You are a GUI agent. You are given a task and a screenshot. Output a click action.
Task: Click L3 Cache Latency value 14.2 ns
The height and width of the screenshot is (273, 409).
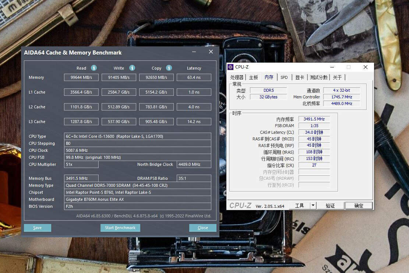pos(194,121)
